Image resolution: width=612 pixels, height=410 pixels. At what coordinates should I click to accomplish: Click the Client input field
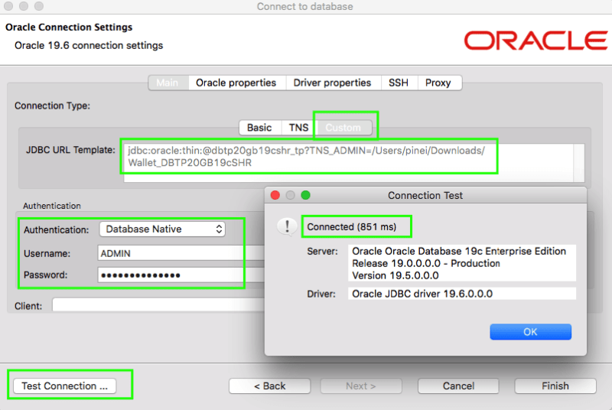(158, 305)
